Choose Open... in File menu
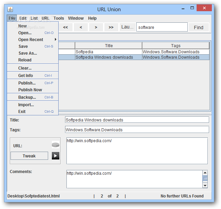This screenshot has height=209, width=221. coord(33,33)
